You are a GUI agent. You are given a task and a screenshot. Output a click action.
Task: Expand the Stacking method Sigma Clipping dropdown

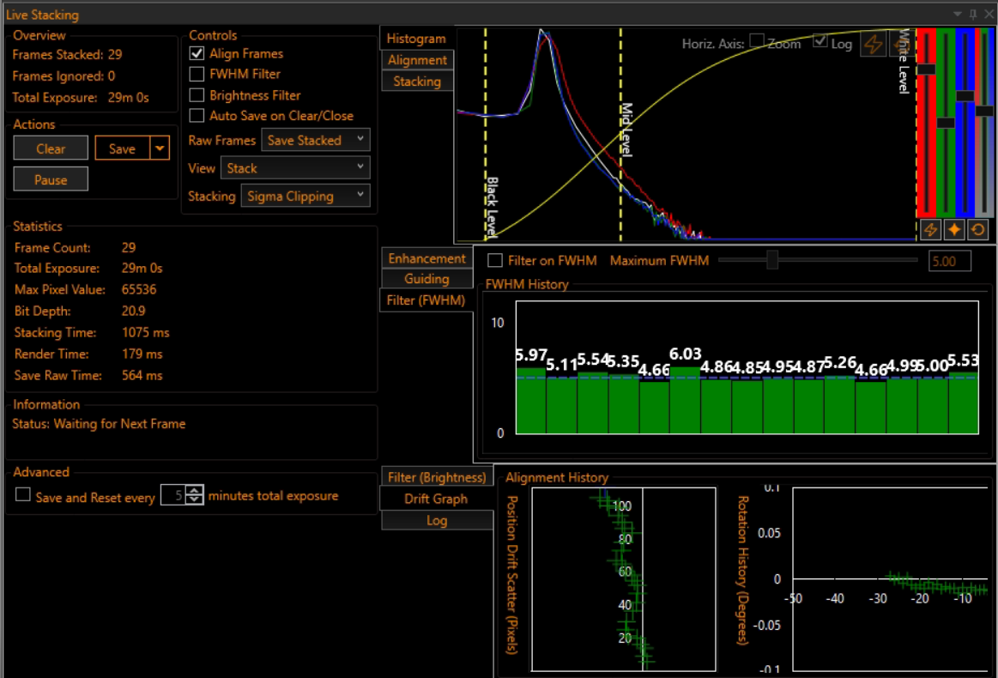(305, 196)
